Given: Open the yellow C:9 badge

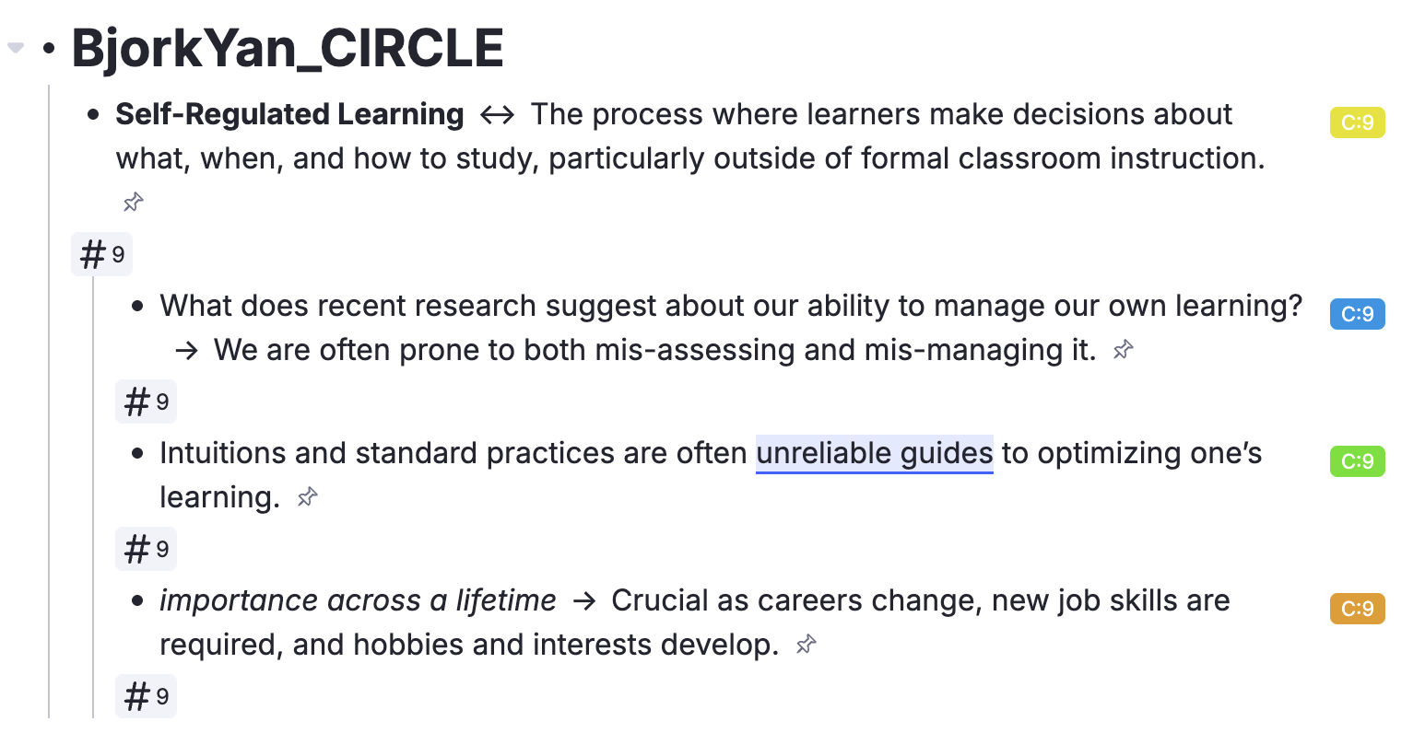Looking at the screenshot, I should (x=1357, y=122).
